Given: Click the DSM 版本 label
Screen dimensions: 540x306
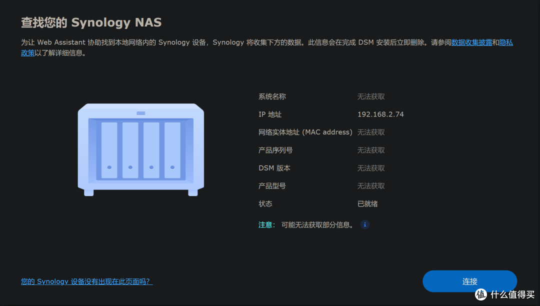Looking at the screenshot, I should pyautogui.click(x=274, y=168).
